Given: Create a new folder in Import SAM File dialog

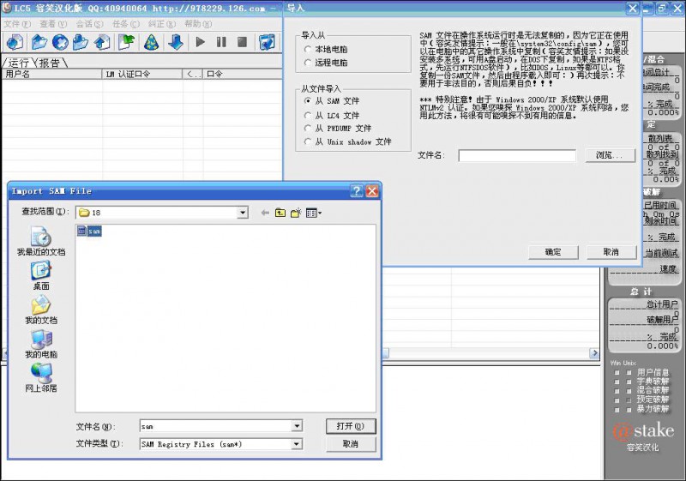Looking at the screenshot, I should (296, 213).
